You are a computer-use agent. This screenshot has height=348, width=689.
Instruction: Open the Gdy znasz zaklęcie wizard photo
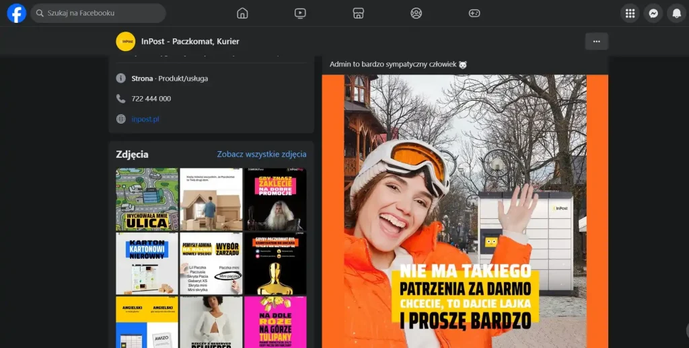[275, 200]
